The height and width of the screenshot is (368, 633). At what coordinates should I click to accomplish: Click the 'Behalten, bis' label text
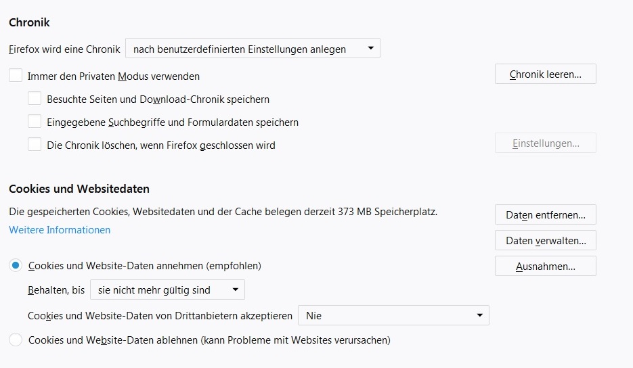56,290
